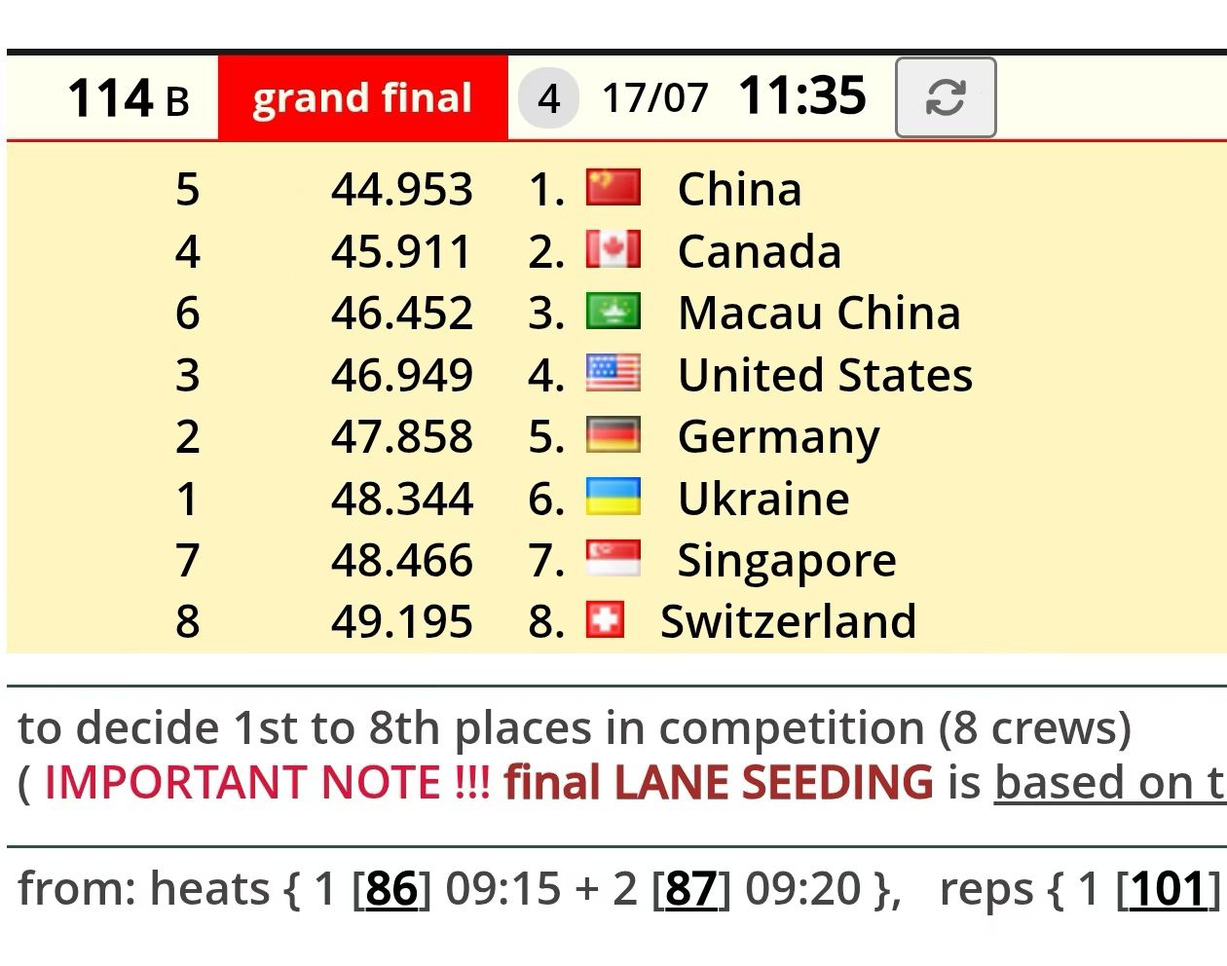The width and height of the screenshot is (1227, 966).
Task: Open the underlined 'based on' seeding link
Action: pyautogui.click(x=1110, y=782)
